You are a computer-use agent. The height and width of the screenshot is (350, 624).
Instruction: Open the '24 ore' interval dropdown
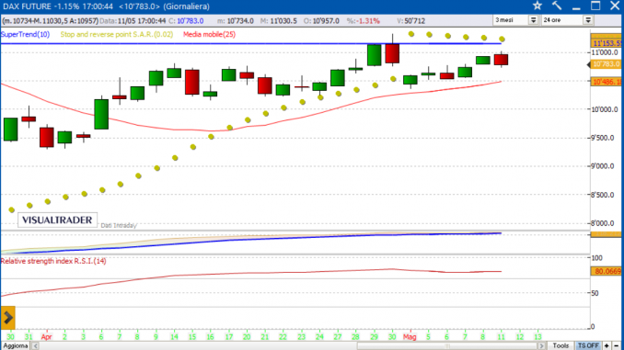[x=567, y=20]
